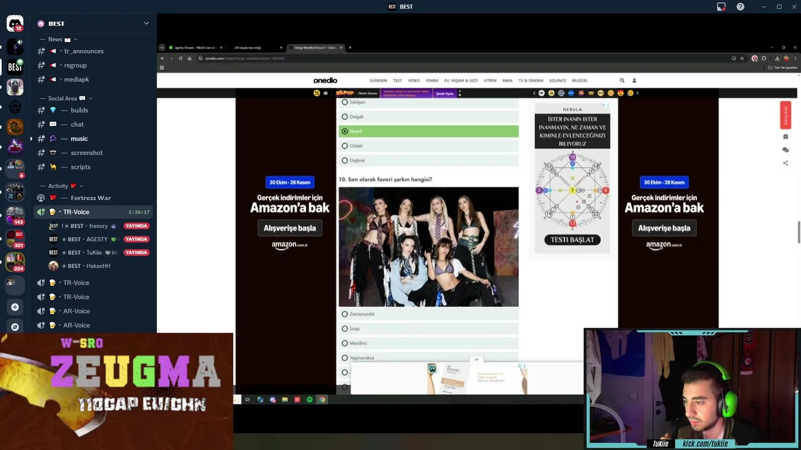Choose Snap as favorite song

tap(429, 329)
